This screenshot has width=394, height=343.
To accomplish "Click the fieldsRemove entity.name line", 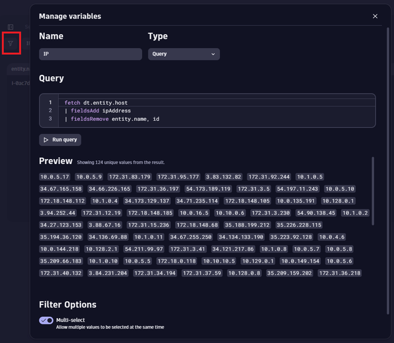I will click(x=112, y=118).
